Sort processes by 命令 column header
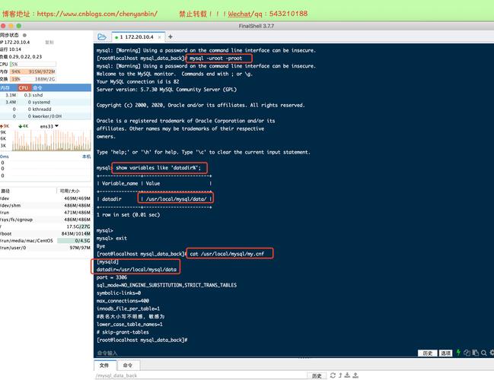The image size is (494, 380). click(61, 87)
